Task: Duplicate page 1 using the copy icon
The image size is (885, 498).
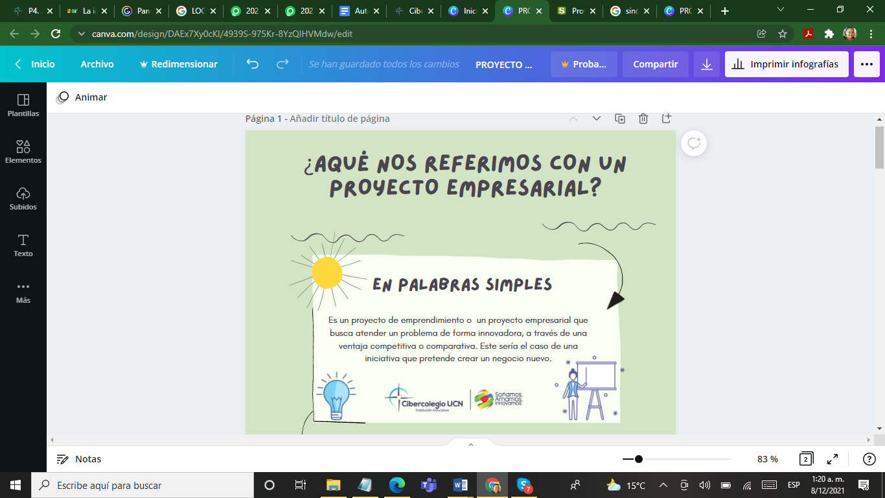Action: point(619,119)
